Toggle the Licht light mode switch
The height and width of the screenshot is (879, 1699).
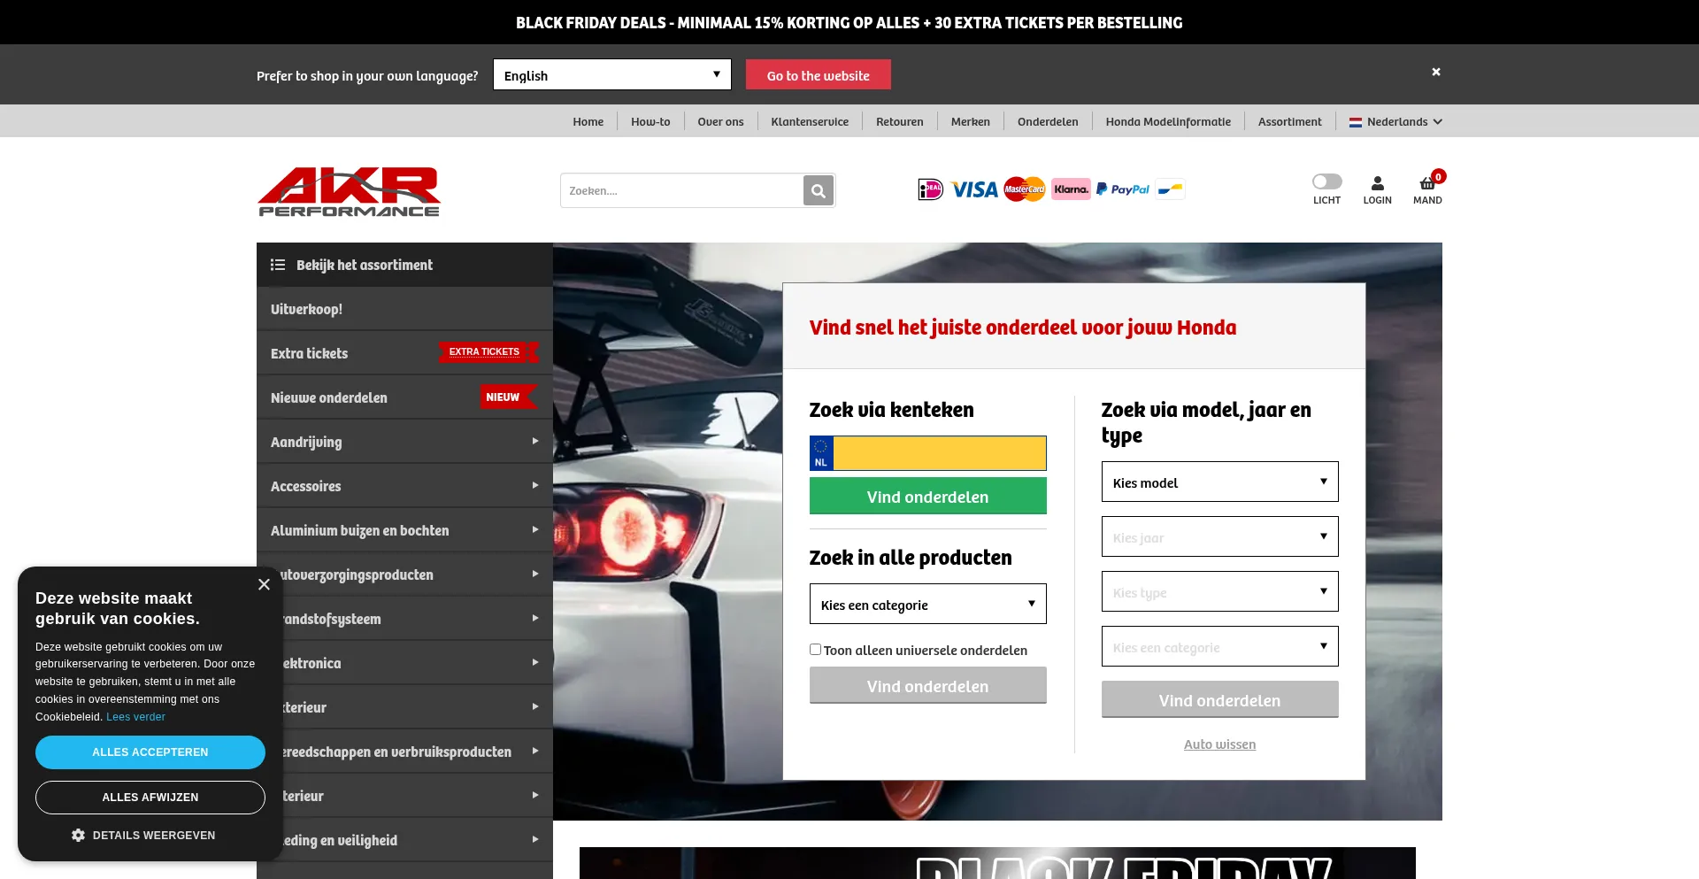point(1326,181)
